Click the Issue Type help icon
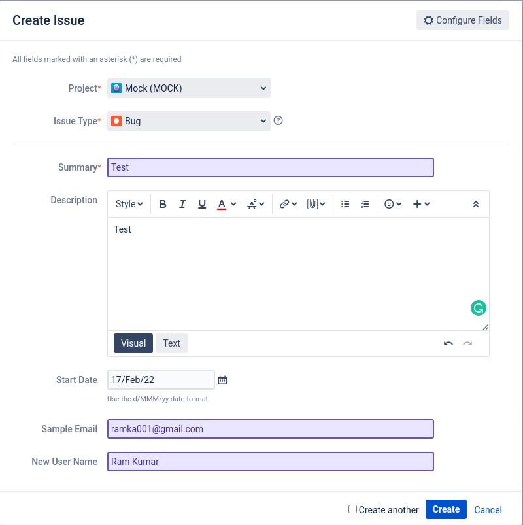Screen dimensions: 523x525 tap(278, 120)
